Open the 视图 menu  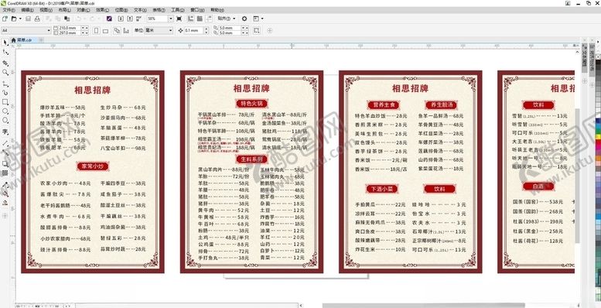(x=46, y=10)
